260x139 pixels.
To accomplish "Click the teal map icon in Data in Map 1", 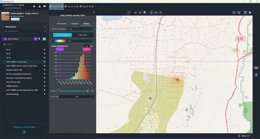I will (44, 39).
